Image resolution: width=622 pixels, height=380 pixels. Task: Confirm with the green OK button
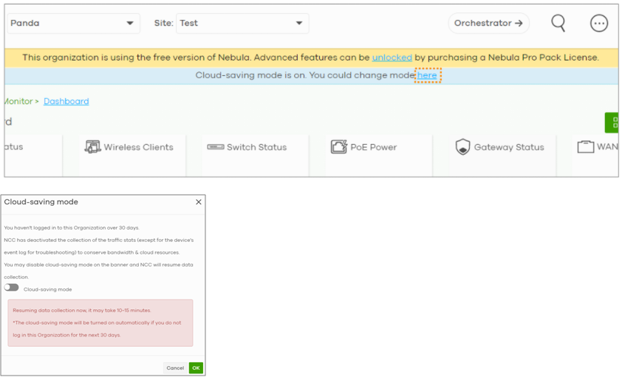pos(195,367)
